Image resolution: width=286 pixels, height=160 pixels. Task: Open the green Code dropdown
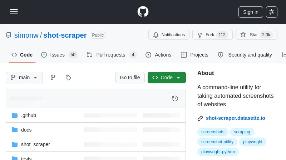[167, 78]
